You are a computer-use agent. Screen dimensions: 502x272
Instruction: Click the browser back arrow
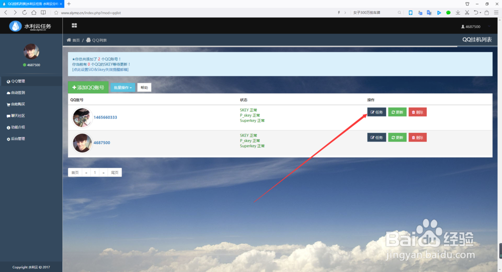[x=6, y=13]
